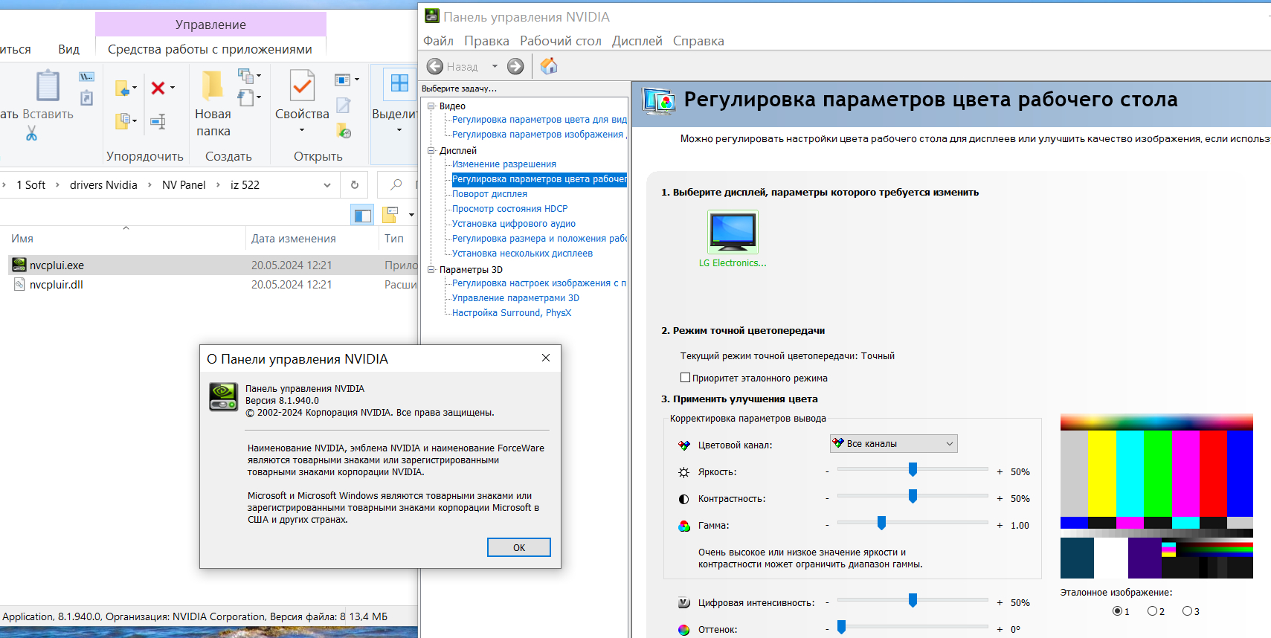Image resolution: width=1271 pixels, height=638 pixels.
Task: Enable Приоритет эталонного режима checkbox
Action: pyautogui.click(x=685, y=378)
